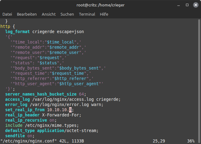Screen dimensions: 201x144
Task: Click the 'error_log' directive
Action: (16, 105)
